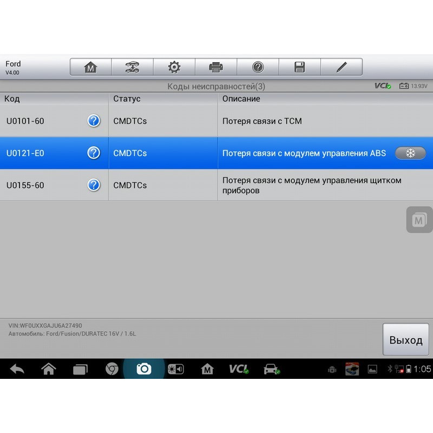Tap the floating M side button
The image size is (433, 433).
pos(419,220)
